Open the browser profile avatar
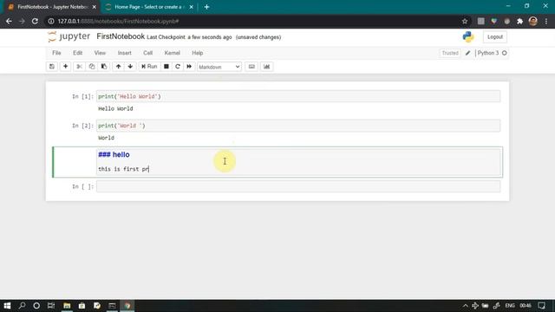 [x=533, y=21]
